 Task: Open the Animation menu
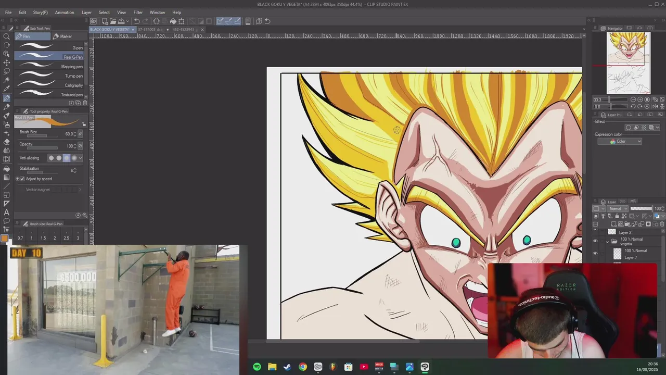(65, 12)
